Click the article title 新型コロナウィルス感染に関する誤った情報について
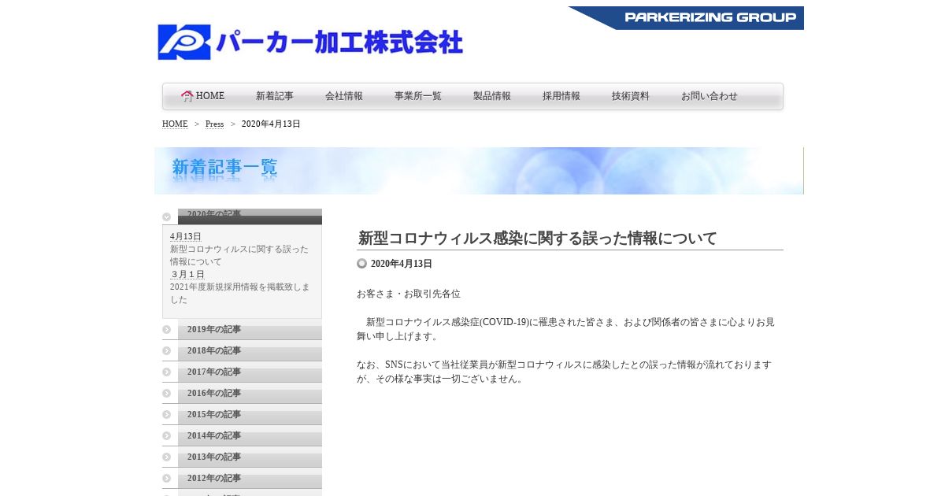945x496 pixels. coord(538,239)
